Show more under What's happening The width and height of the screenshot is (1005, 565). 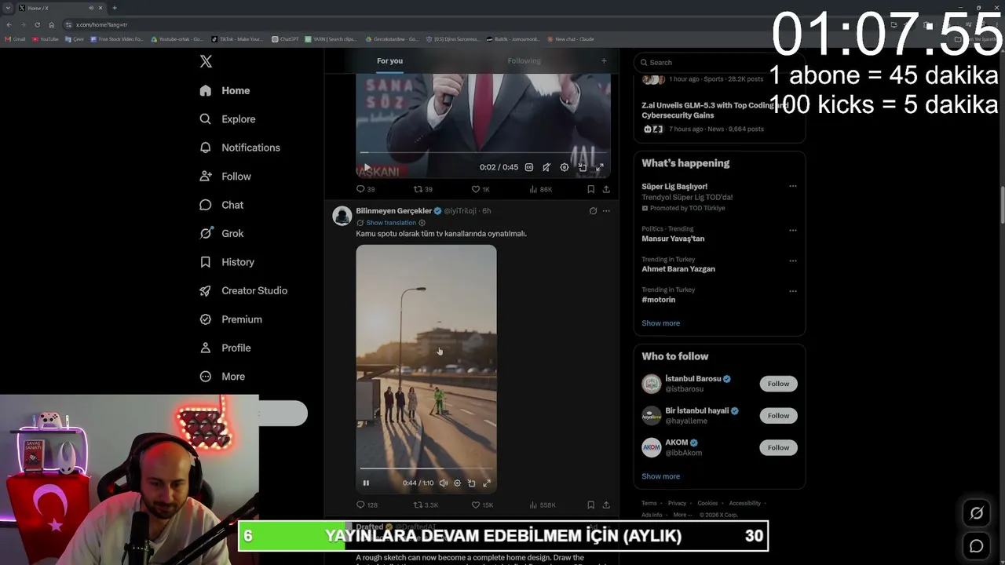click(661, 323)
